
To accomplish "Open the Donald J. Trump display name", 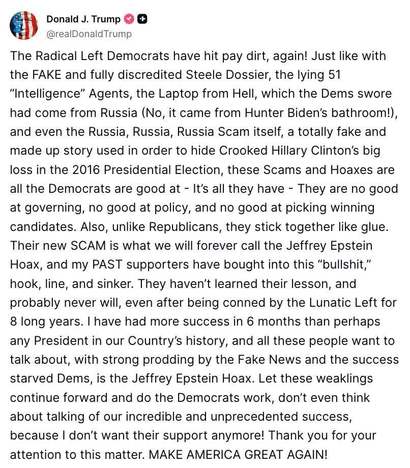I will tap(83, 19).
